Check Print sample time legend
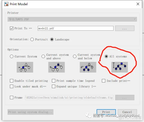This screenshot has width=144, height=122. 54,81
